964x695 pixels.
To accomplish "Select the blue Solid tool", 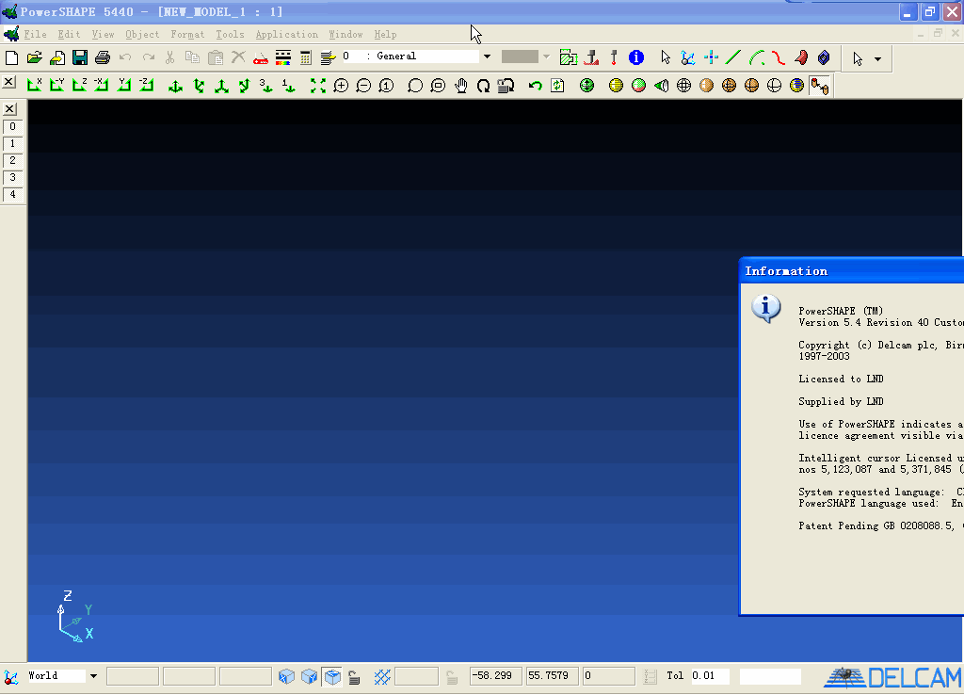I will coord(824,57).
